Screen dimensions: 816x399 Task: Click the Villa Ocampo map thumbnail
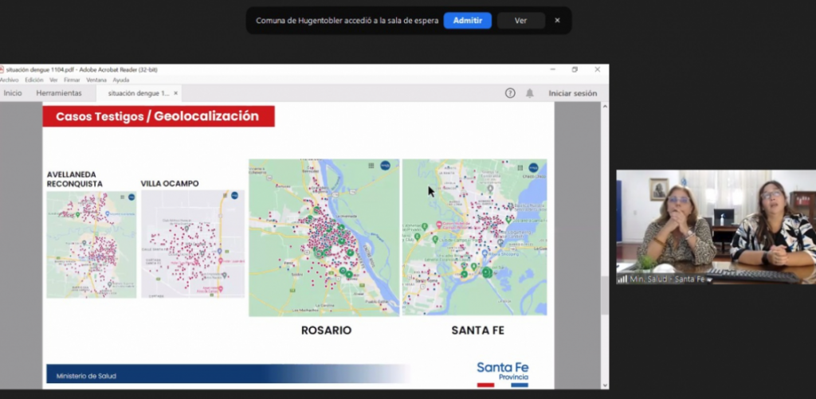click(x=193, y=244)
